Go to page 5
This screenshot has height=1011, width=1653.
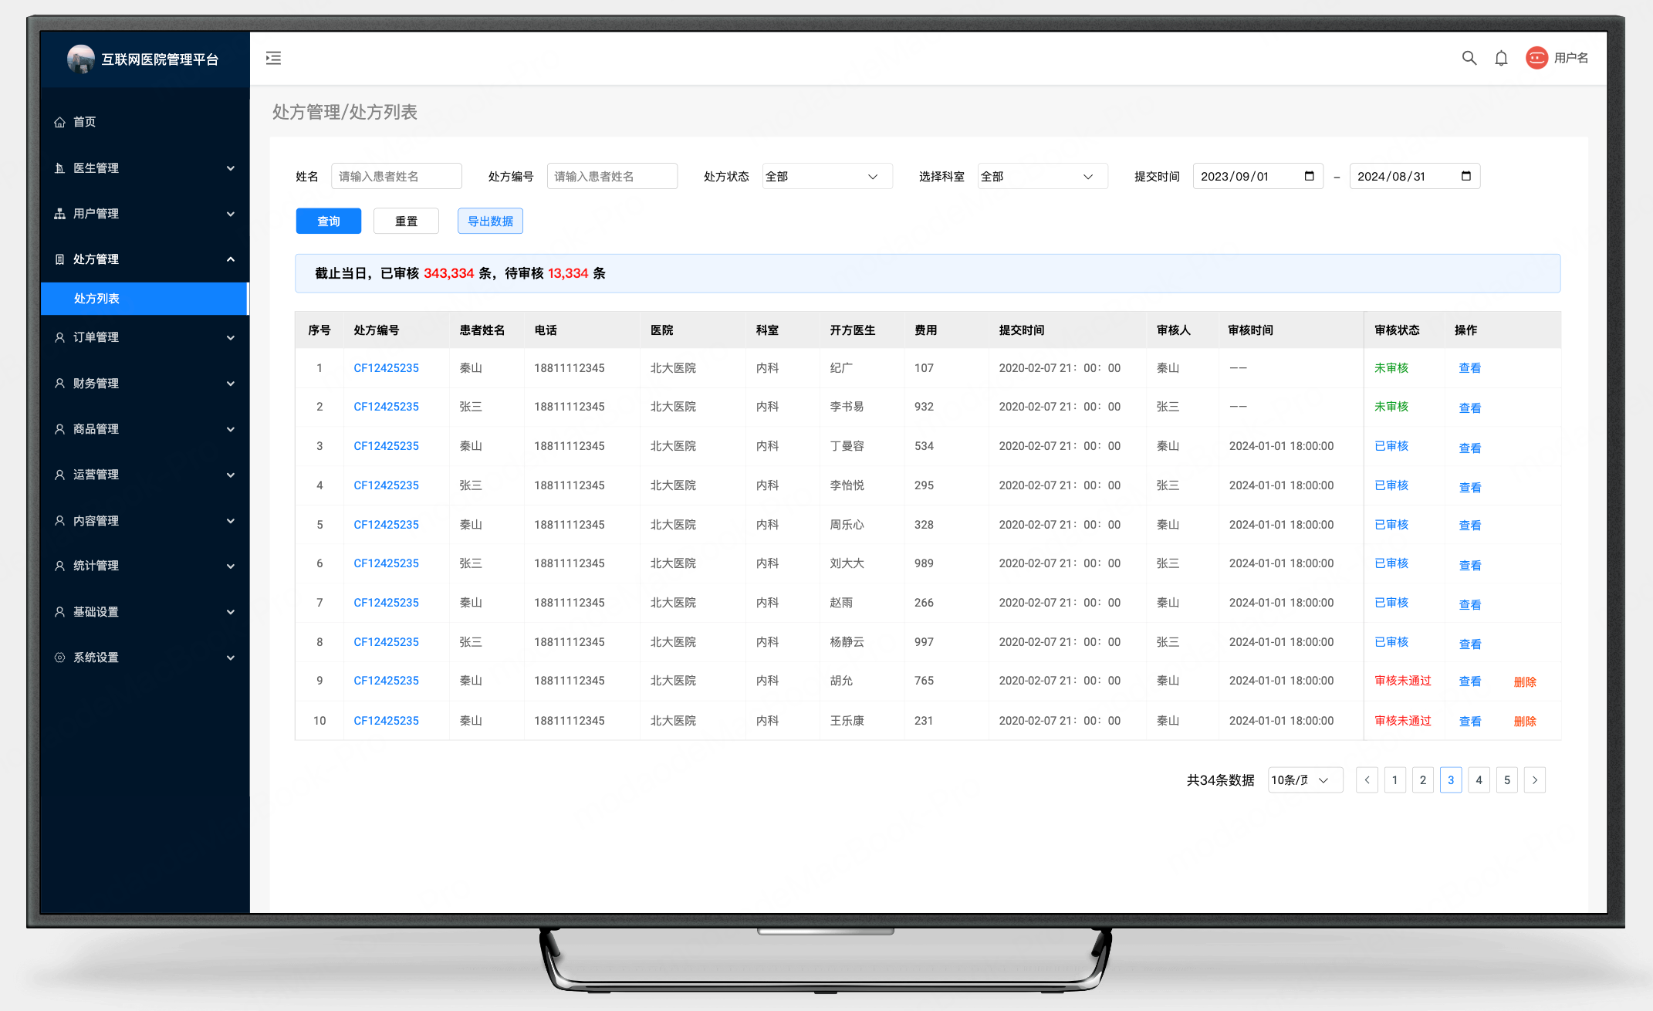point(1506,780)
